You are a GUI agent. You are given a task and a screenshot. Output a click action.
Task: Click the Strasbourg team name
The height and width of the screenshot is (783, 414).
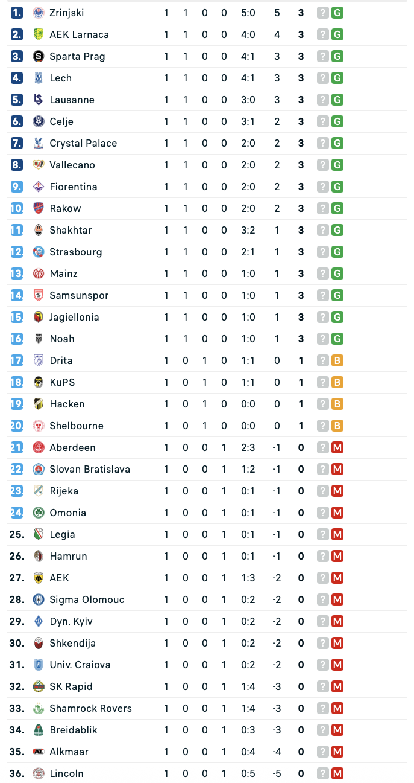pos(76,252)
